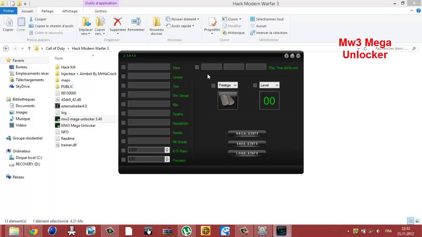Open the Fichier tab

point(9,11)
